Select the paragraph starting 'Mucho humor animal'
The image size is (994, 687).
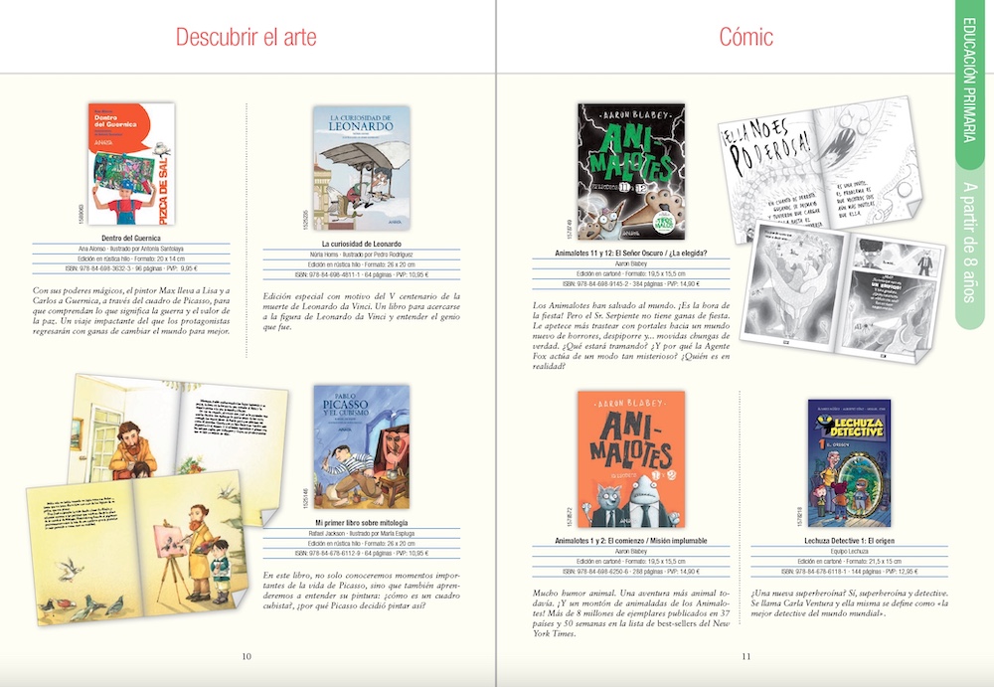(631, 613)
